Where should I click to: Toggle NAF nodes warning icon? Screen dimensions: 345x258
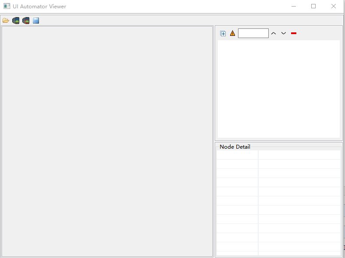(233, 33)
